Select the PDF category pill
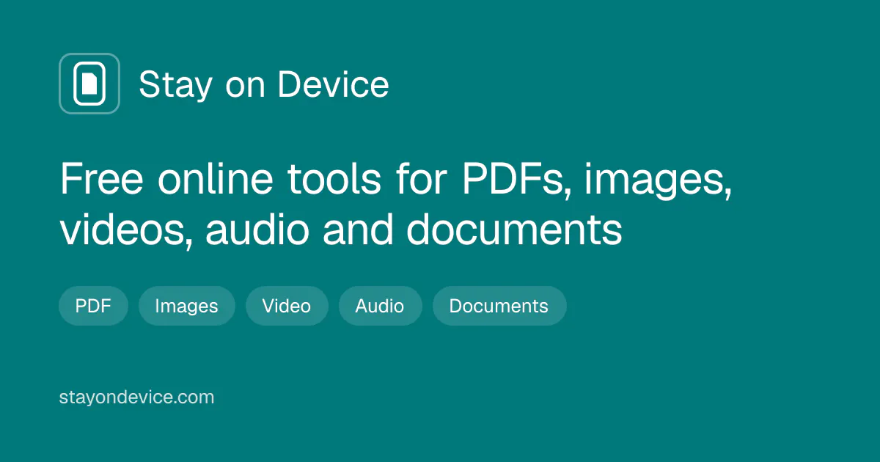 (x=93, y=306)
